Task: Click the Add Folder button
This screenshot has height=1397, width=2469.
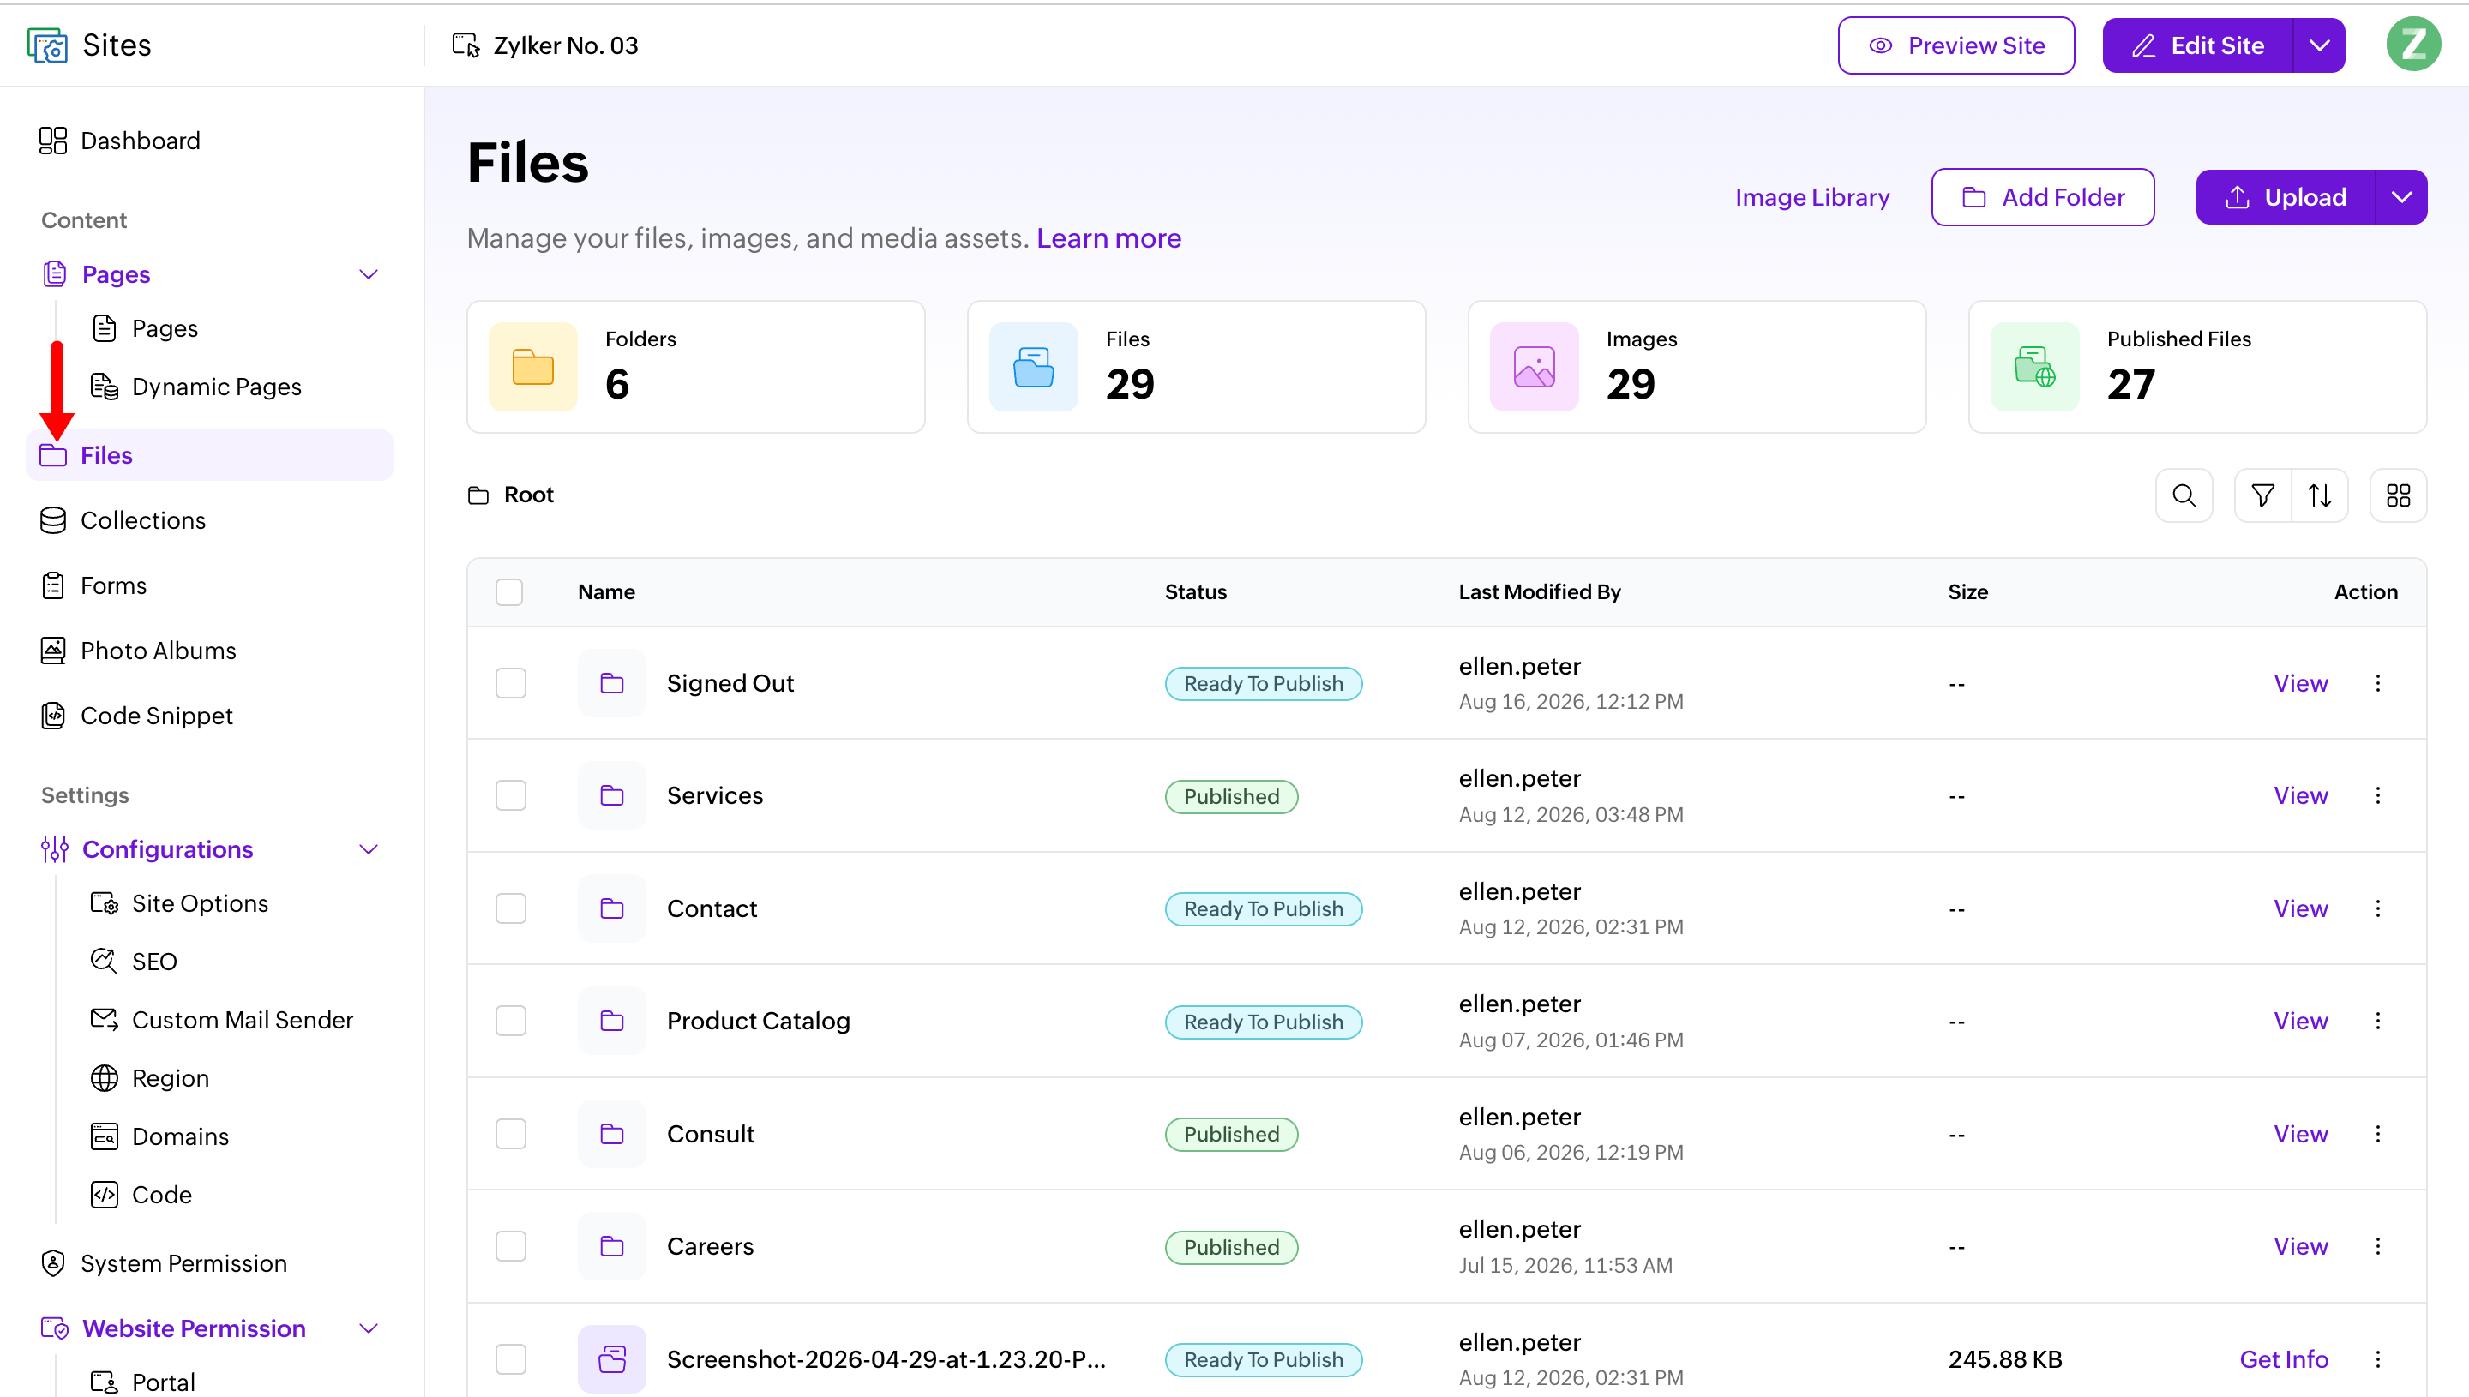Action: [x=2042, y=196]
